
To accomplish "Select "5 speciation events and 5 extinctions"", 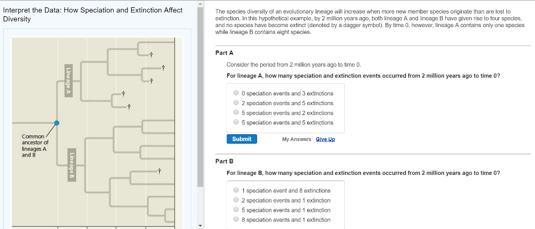I will tap(236, 123).
